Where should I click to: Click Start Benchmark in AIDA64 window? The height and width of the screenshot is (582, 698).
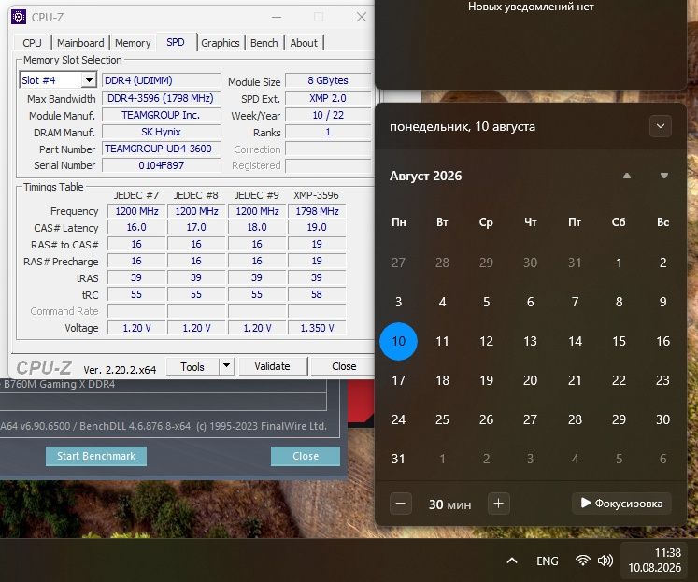(x=96, y=456)
